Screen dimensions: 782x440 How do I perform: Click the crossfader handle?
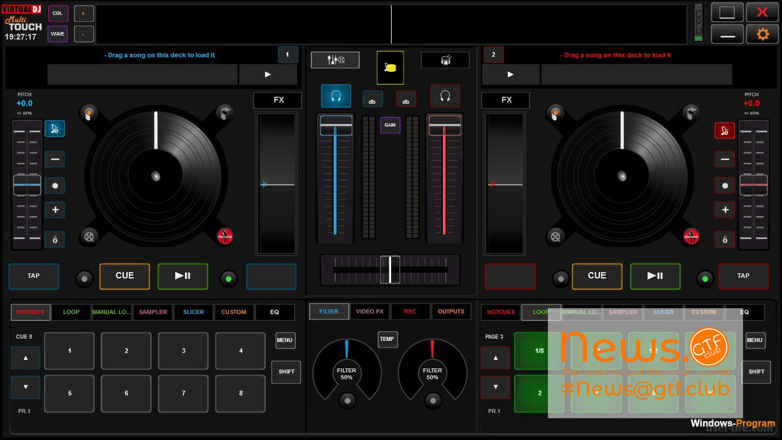(x=390, y=269)
